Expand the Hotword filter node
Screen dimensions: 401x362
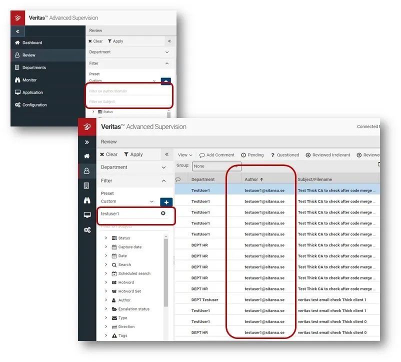(106, 282)
